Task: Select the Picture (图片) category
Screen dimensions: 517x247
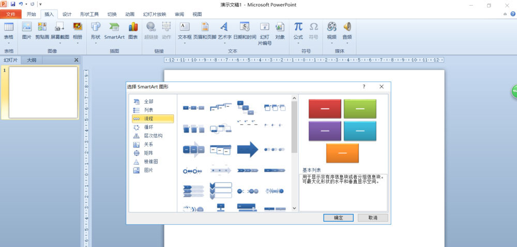Action: point(153,170)
